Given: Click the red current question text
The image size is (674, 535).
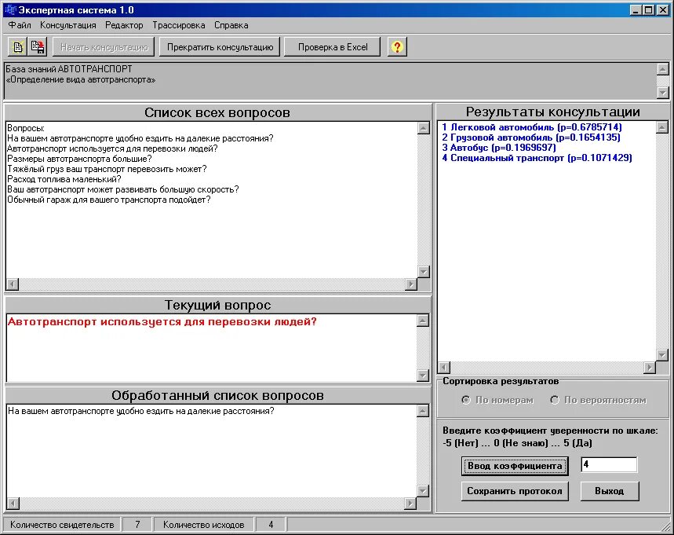Looking at the screenshot, I should click(162, 322).
